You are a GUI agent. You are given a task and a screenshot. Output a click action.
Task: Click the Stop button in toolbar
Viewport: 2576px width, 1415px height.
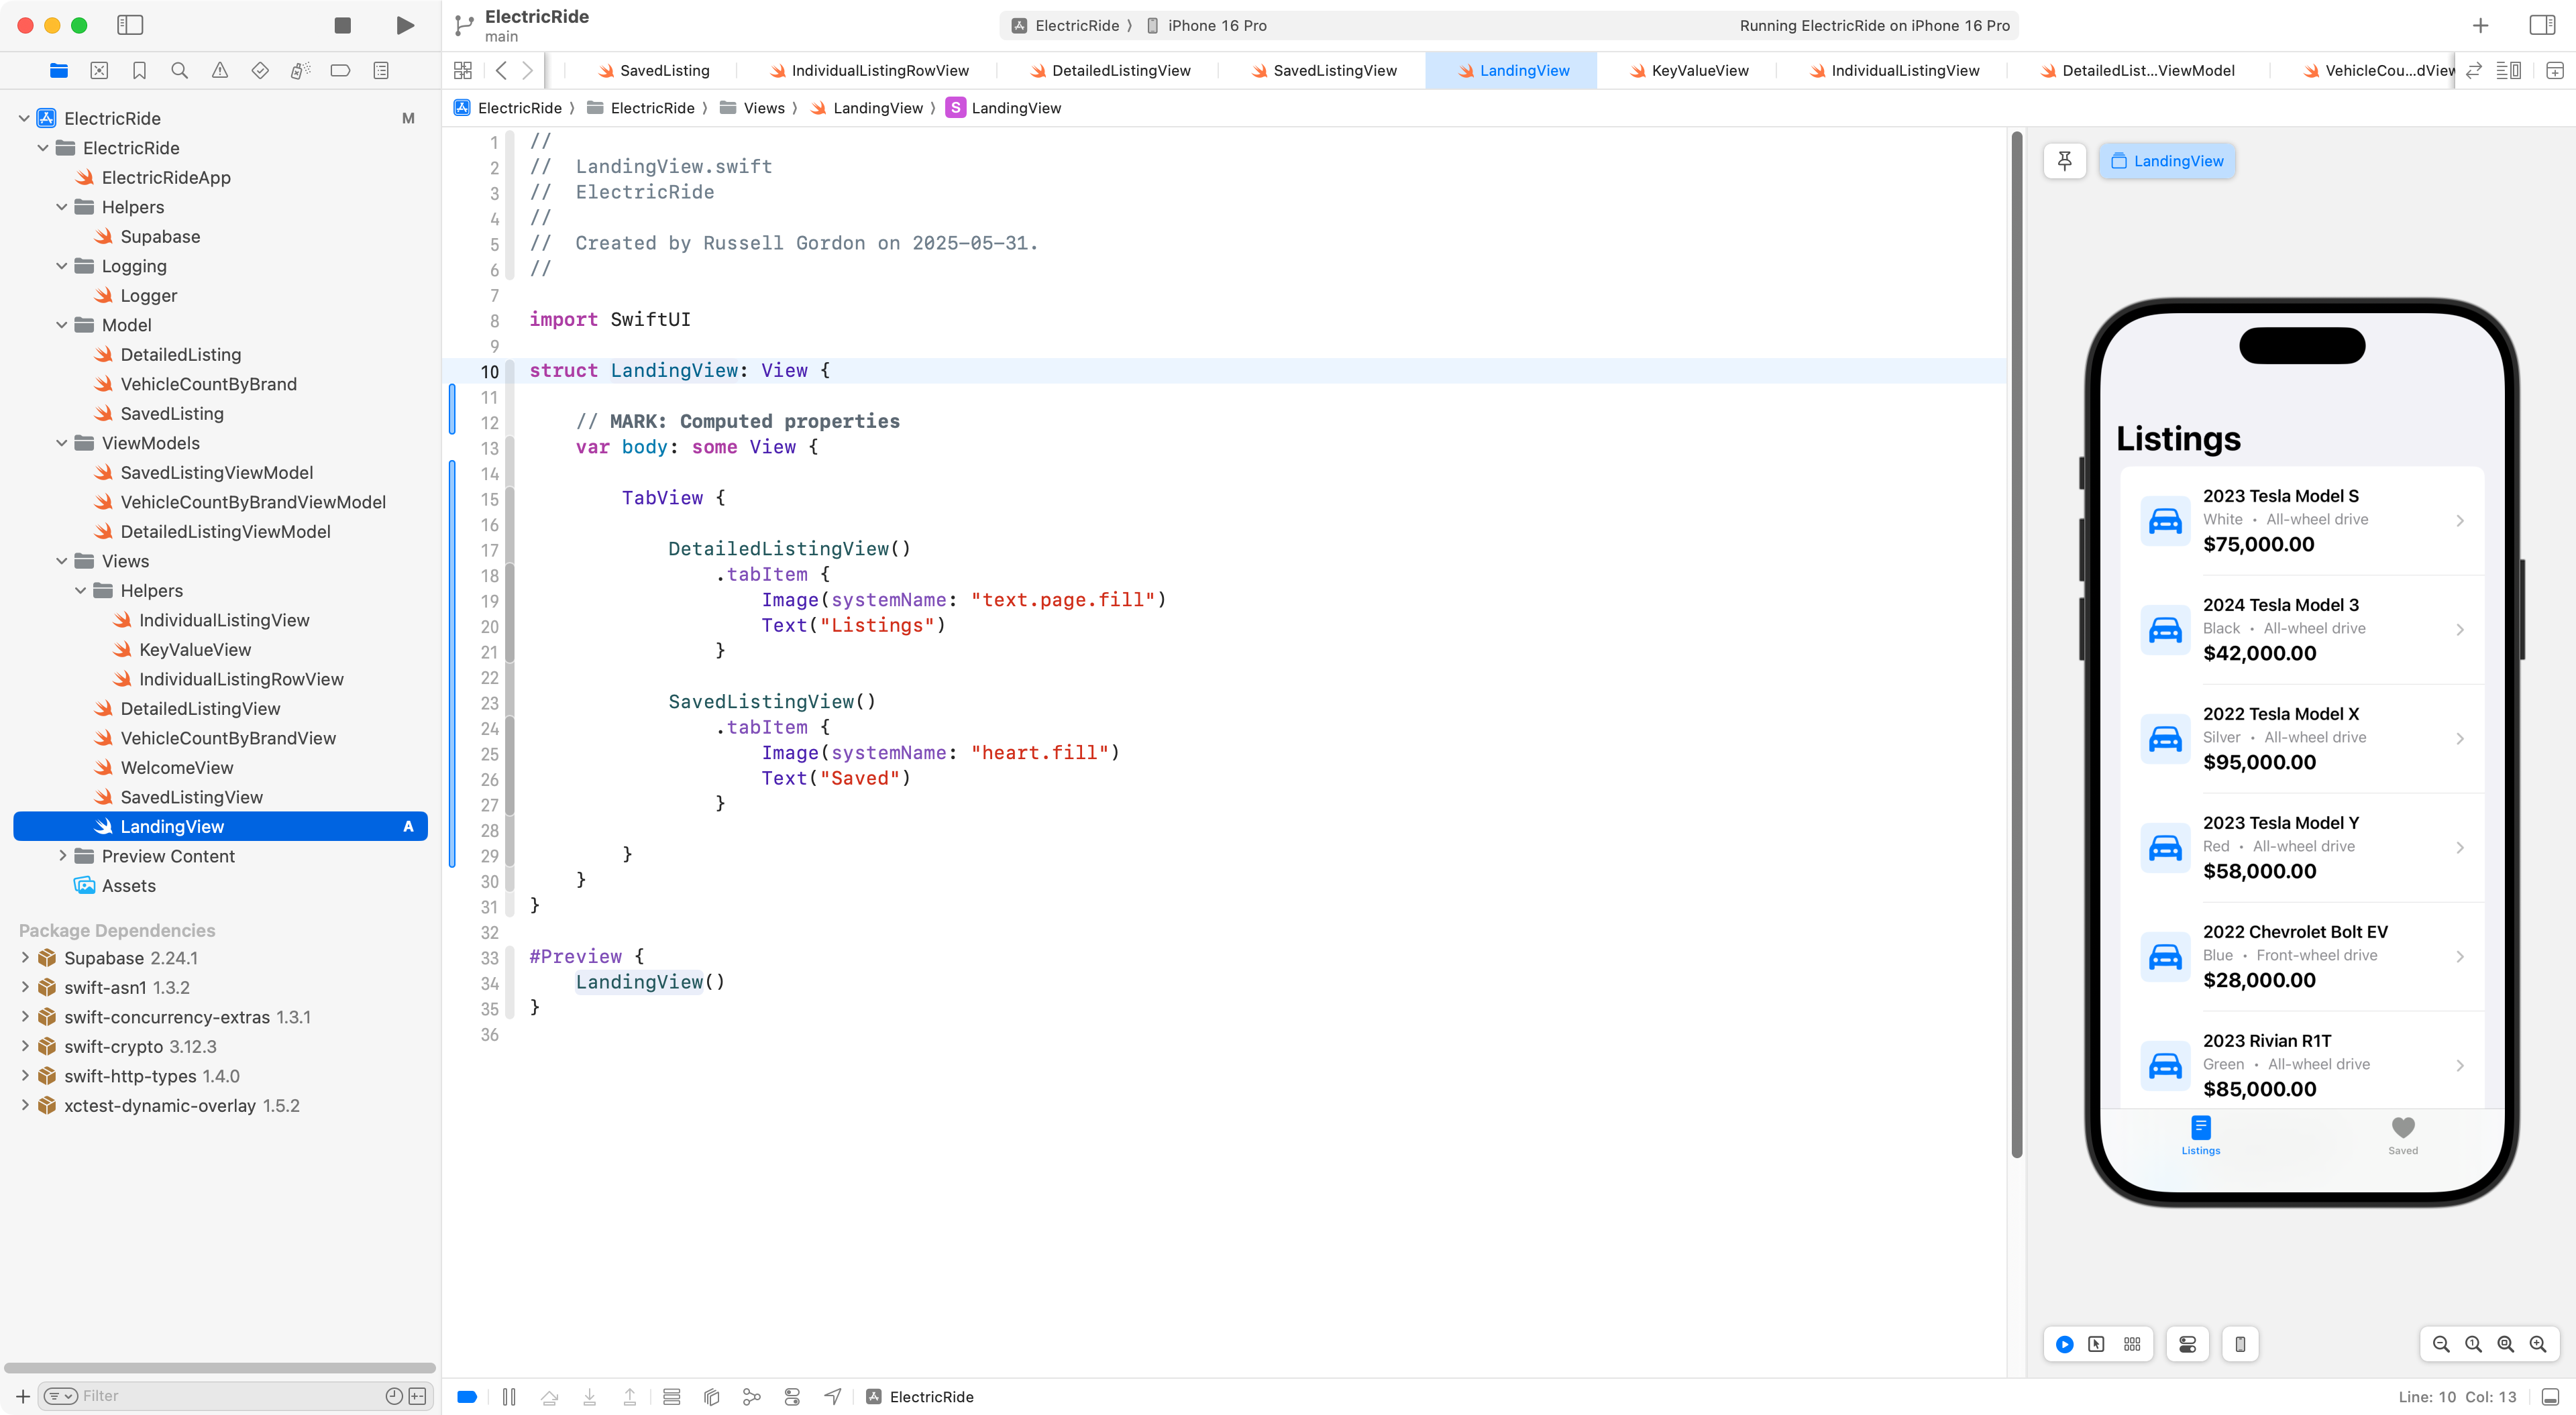coord(342,25)
